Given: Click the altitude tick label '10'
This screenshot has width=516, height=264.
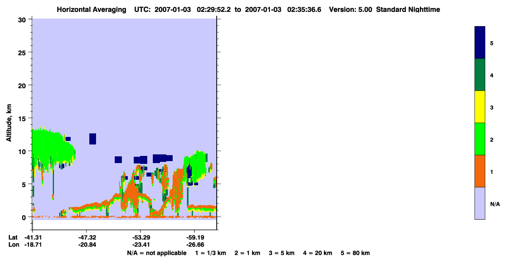Looking at the screenshot, I should click(x=22, y=151).
